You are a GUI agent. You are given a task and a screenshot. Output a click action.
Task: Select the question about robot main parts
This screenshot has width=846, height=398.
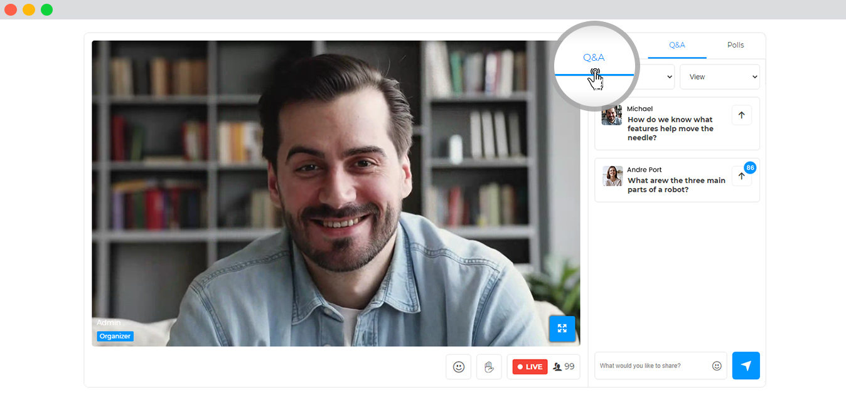coord(676,185)
